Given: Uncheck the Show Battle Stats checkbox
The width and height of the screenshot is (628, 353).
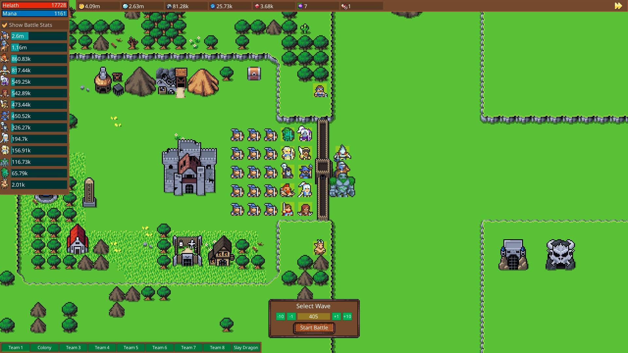Looking at the screenshot, I should tap(5, 25).
